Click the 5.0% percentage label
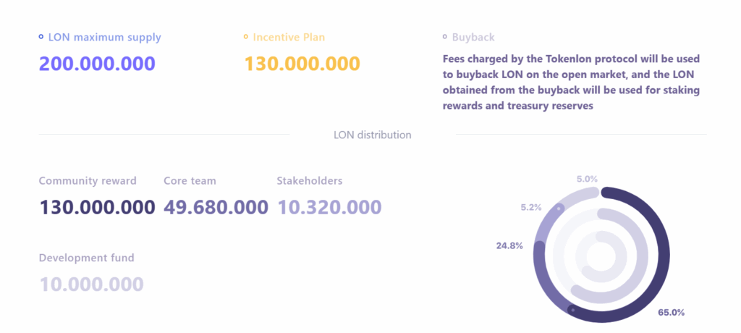Image resolution: width=741 pixels, height=333 pixels. 587,178
